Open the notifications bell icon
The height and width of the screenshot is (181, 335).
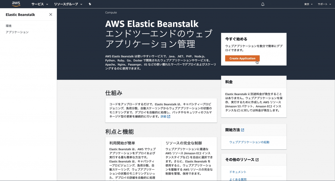pyautogui.click(x=263, y=4)
